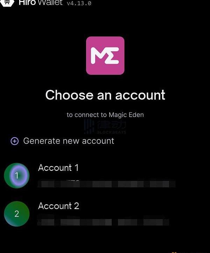Viewport: 210px width, 253px height.
Task: Click the Choose an account heading
Action: [105, 95]
